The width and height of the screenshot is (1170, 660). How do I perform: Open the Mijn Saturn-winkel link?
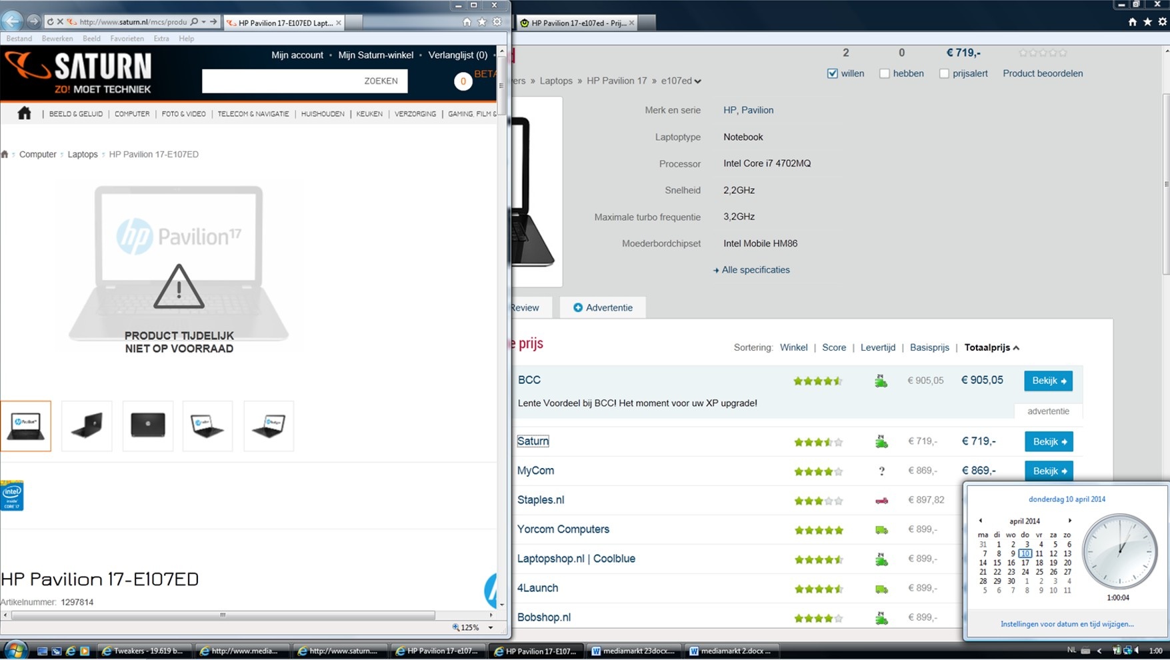(x=375, y=55)
